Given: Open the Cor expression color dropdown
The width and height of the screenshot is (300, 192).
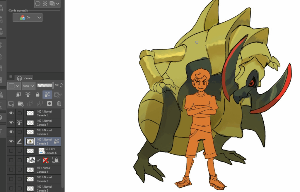Looking at the screenshot, I should pyautogui.click(x=28, y=17).
